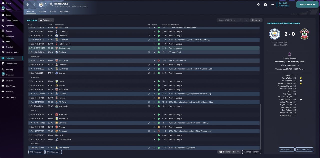320x158 pixels.
Task: Open the Fixtures view dropdown
Action: pyautogui.click(x=46, y=20)
